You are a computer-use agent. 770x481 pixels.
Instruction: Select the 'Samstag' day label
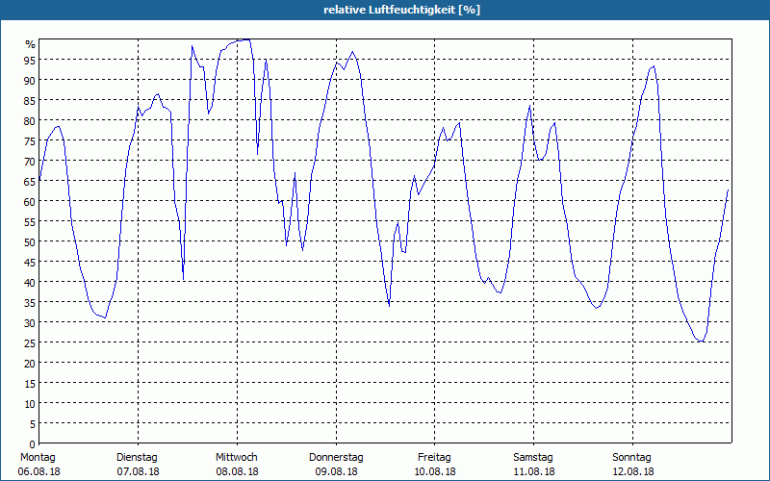pyautogui.click(x=533, y=457)
